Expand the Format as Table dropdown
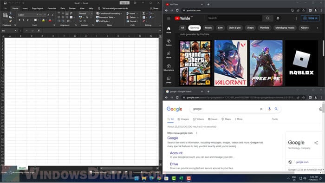 tap(115, 17)
